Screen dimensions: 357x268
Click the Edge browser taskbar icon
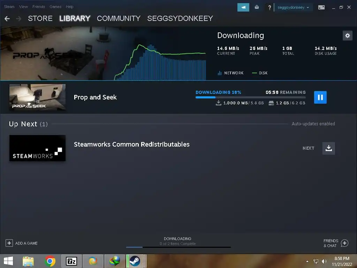coord(93,261)
